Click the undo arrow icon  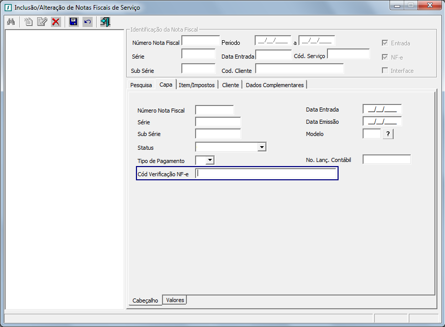click(88, 22)
